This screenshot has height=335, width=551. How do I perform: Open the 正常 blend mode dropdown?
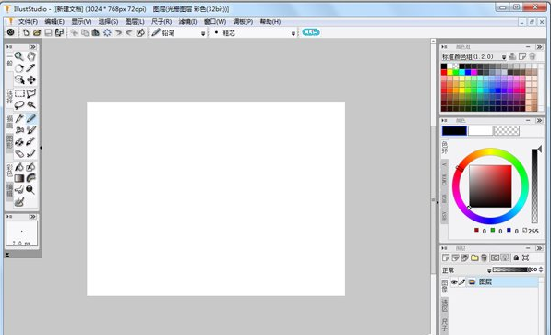(489, 270)
